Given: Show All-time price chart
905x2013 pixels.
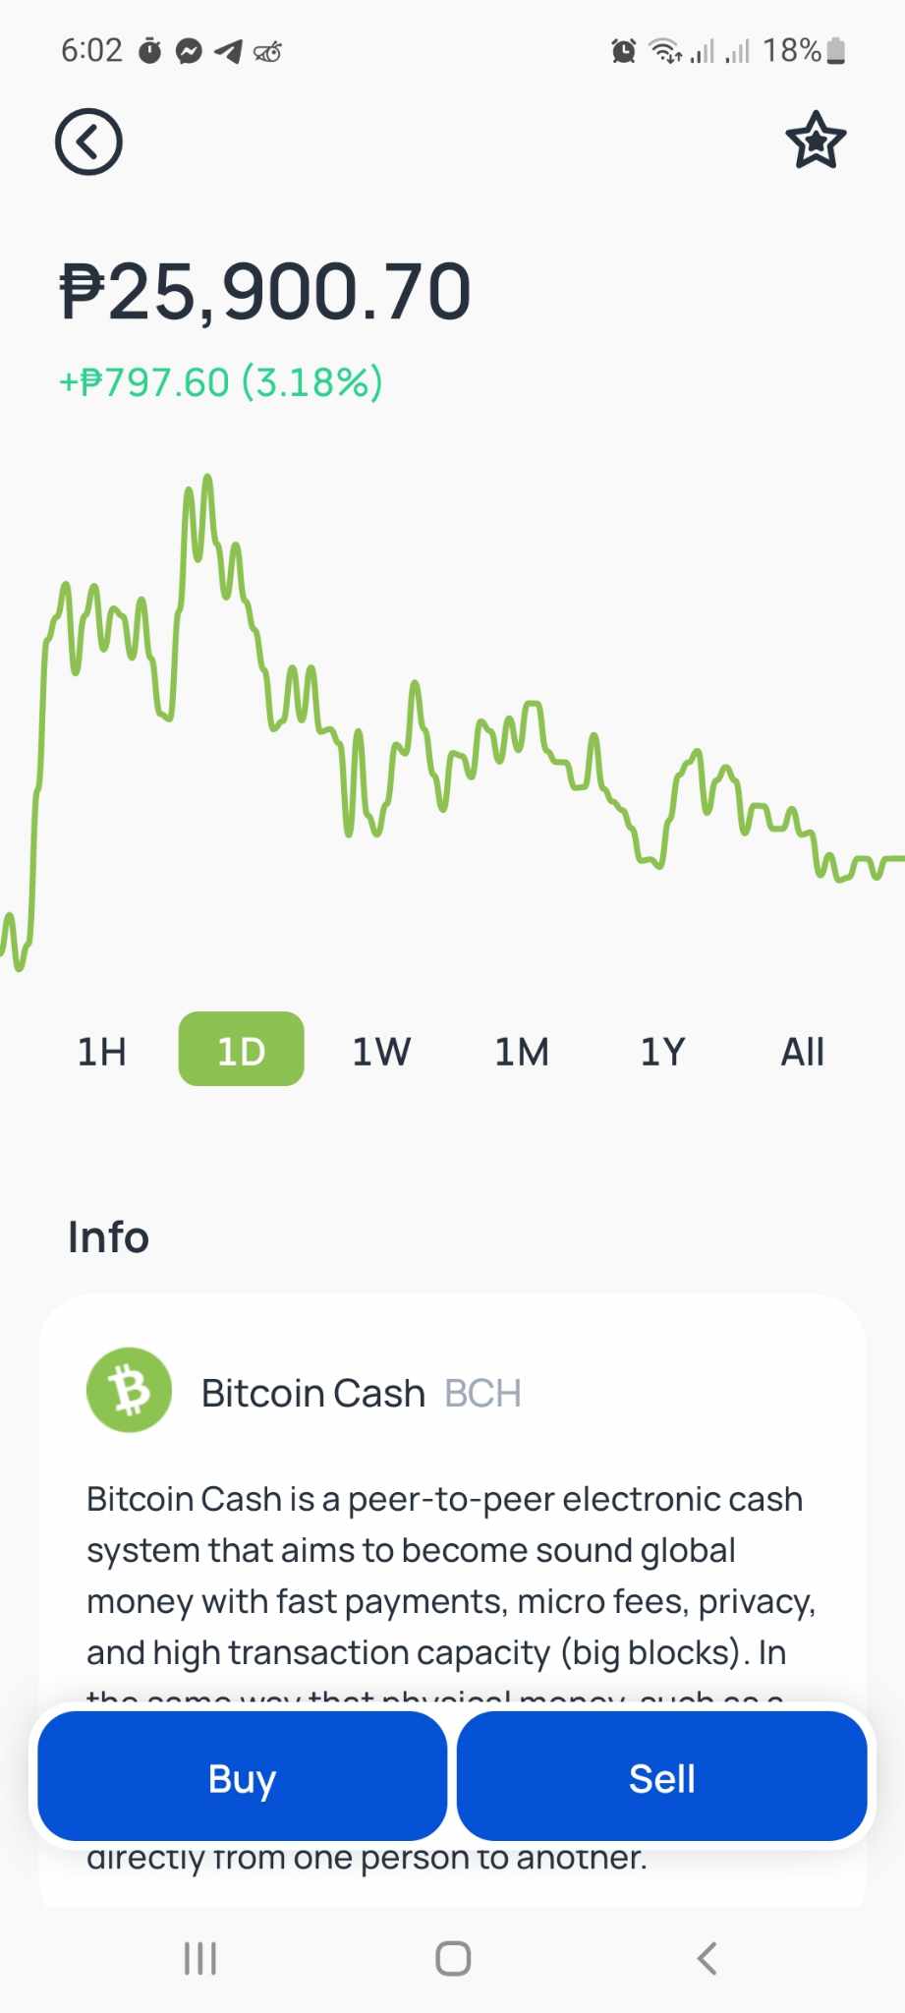Looking at the screenshot, I should (x=803, y=1051).
